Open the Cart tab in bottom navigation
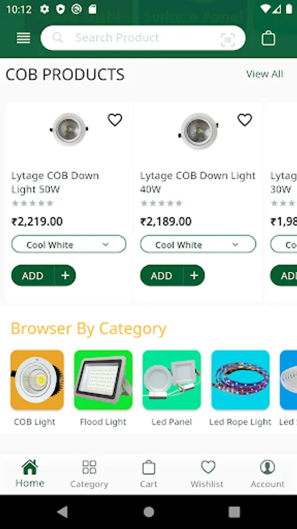Image resolution: width=297 pixels, height=529 pixels. [148, 474]
